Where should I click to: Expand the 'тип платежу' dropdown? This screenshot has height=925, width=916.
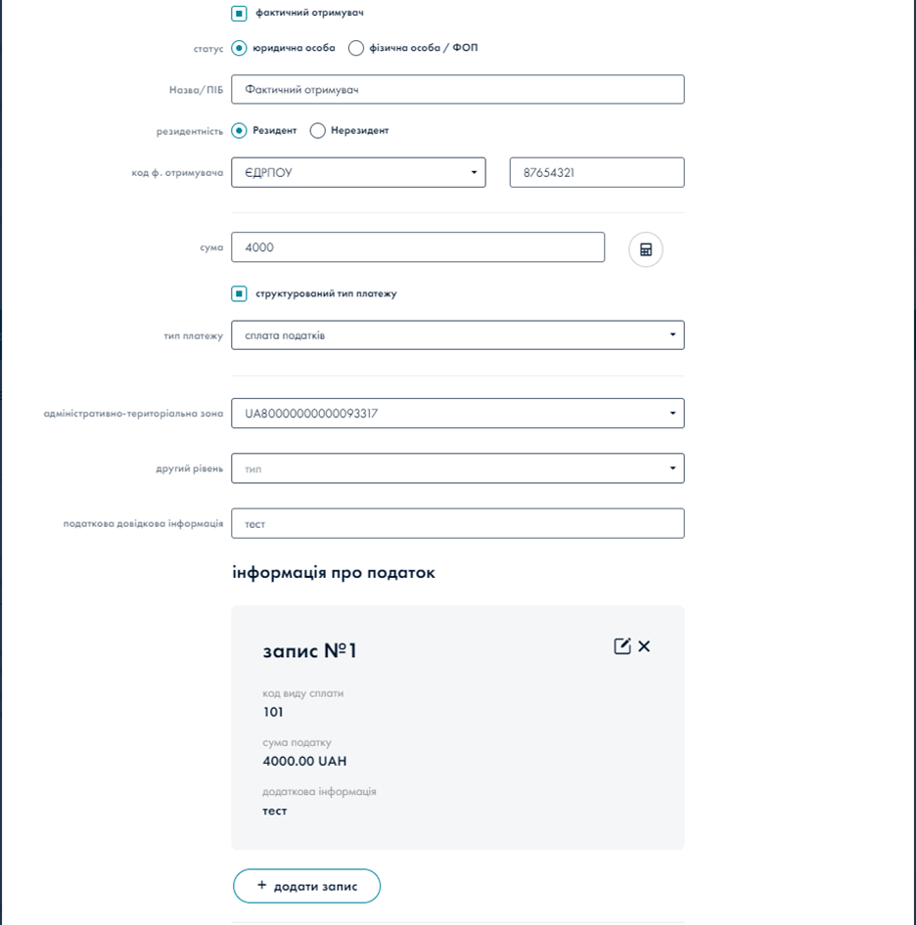tap(457, 335)
